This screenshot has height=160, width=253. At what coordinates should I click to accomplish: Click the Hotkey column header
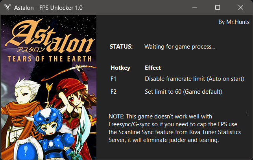pyautogui.click(x=120, y=68)
